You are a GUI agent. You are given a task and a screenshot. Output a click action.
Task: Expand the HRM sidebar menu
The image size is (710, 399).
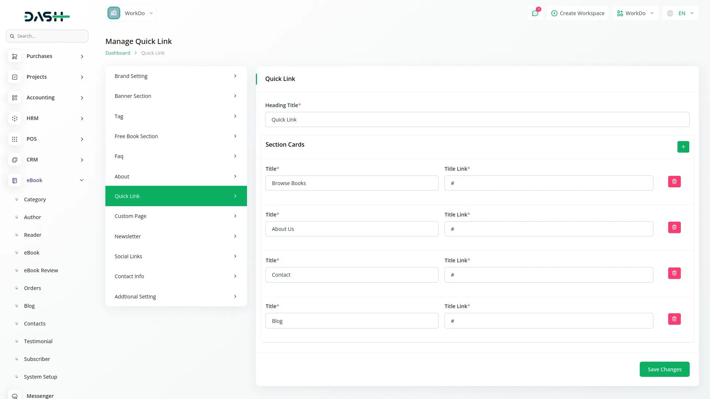pos(82,119)
